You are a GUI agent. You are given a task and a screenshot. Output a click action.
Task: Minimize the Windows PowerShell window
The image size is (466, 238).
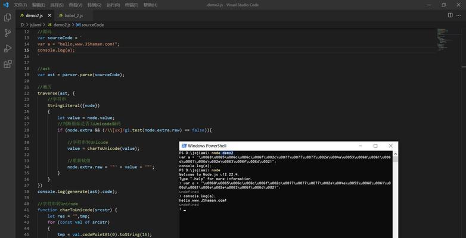click(x=361, y=146)
